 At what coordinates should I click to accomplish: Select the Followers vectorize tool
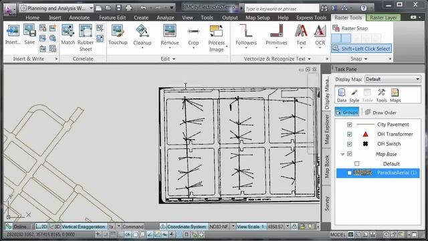246,31
